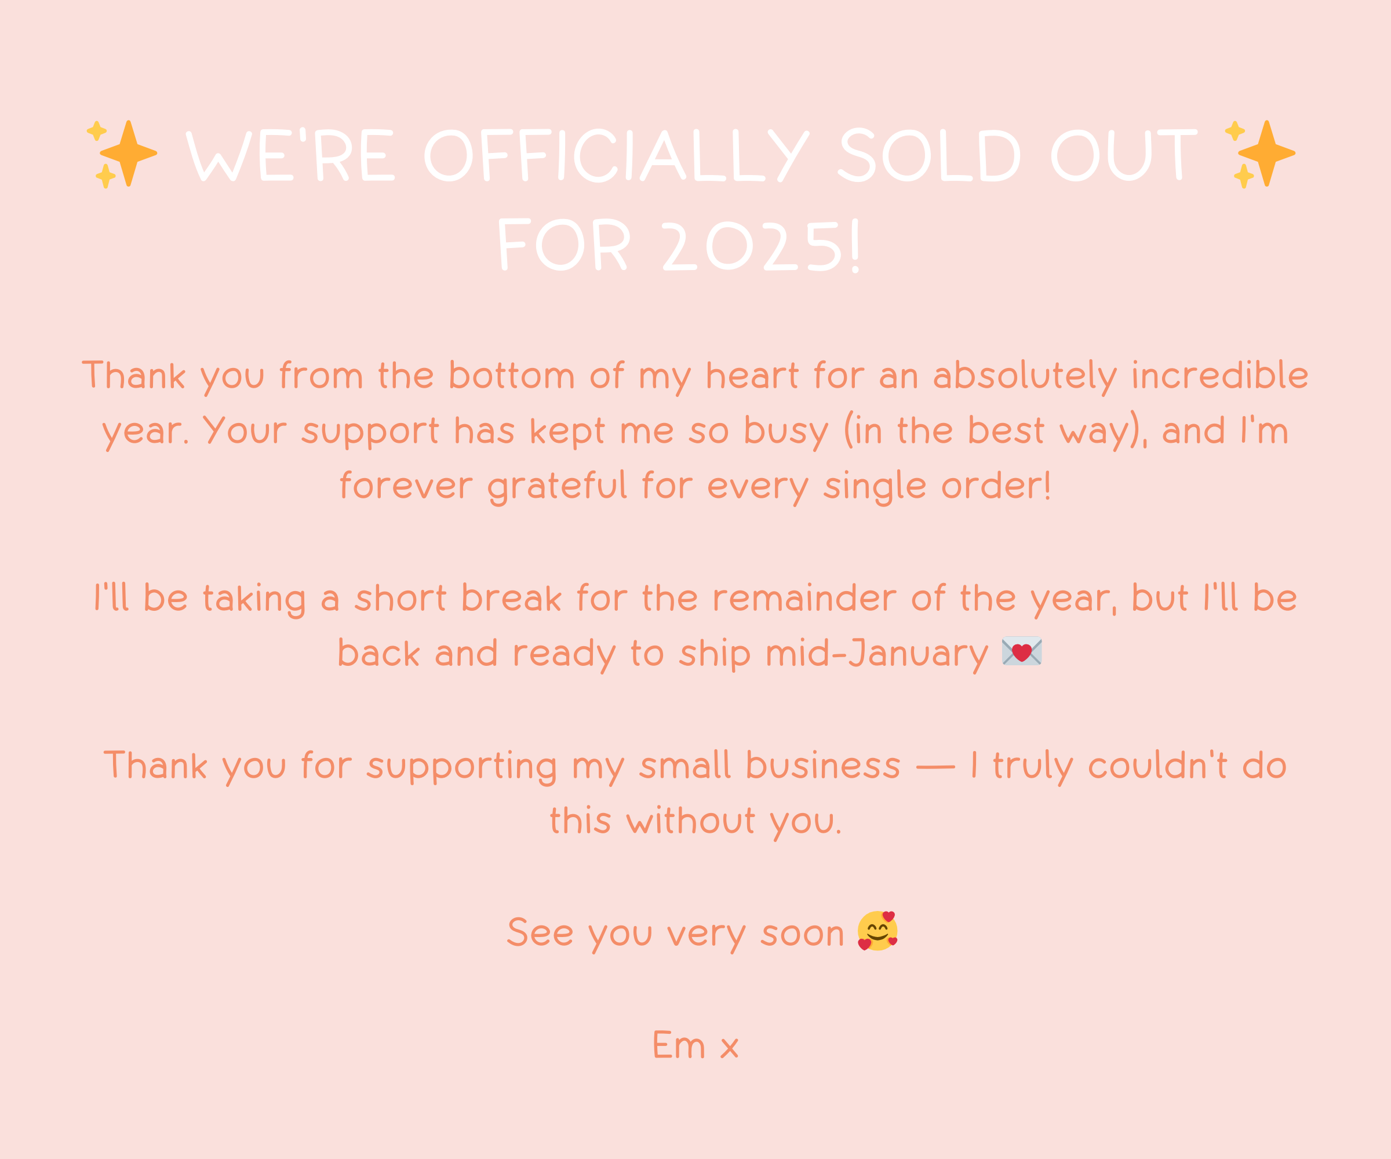
Task: Click the word 'incredible' in first paragraph
Action: (x=1219, y=376)
